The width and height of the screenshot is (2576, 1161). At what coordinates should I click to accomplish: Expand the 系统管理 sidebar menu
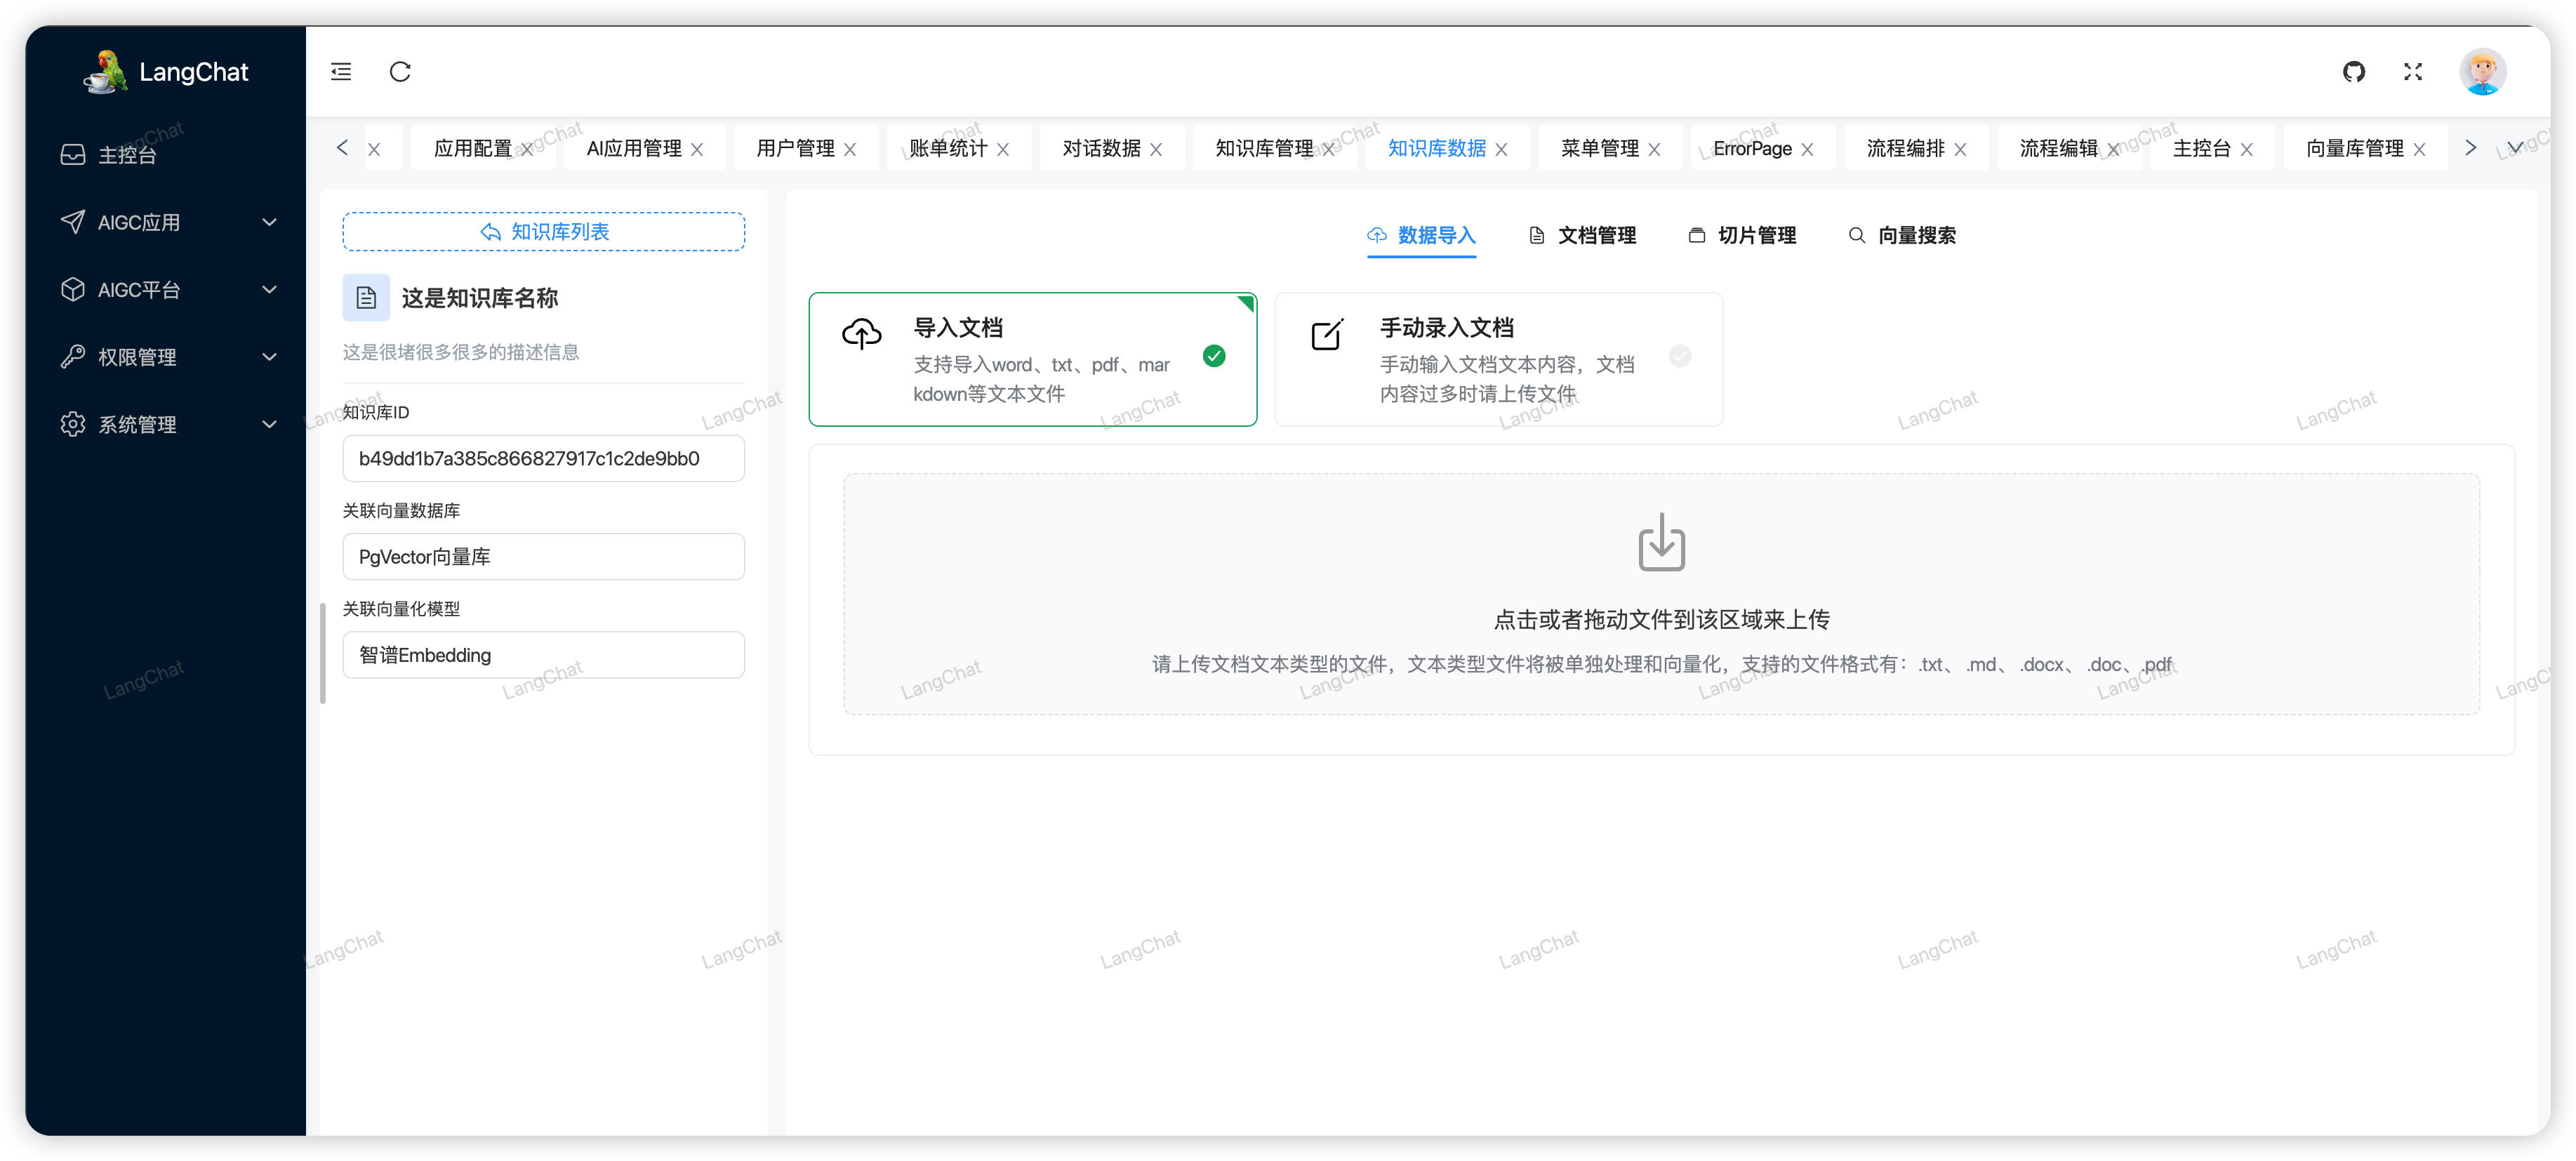166,424
